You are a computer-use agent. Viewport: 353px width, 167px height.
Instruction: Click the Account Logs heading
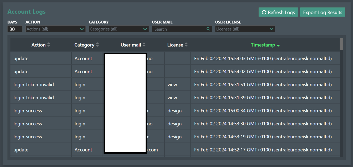[x=26, y=12]
